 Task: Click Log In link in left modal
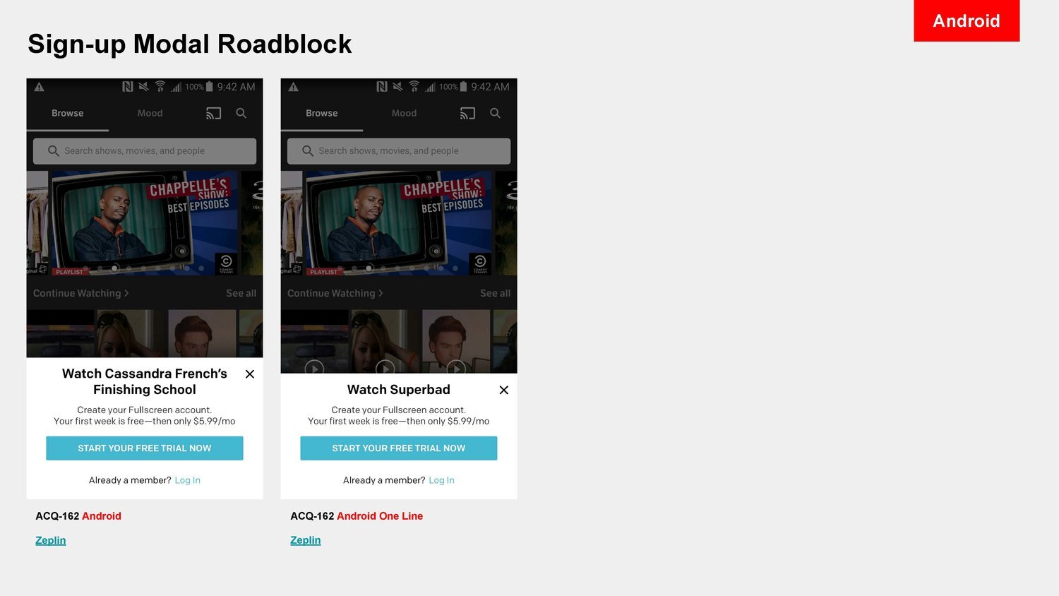click(x=188, y=480)
